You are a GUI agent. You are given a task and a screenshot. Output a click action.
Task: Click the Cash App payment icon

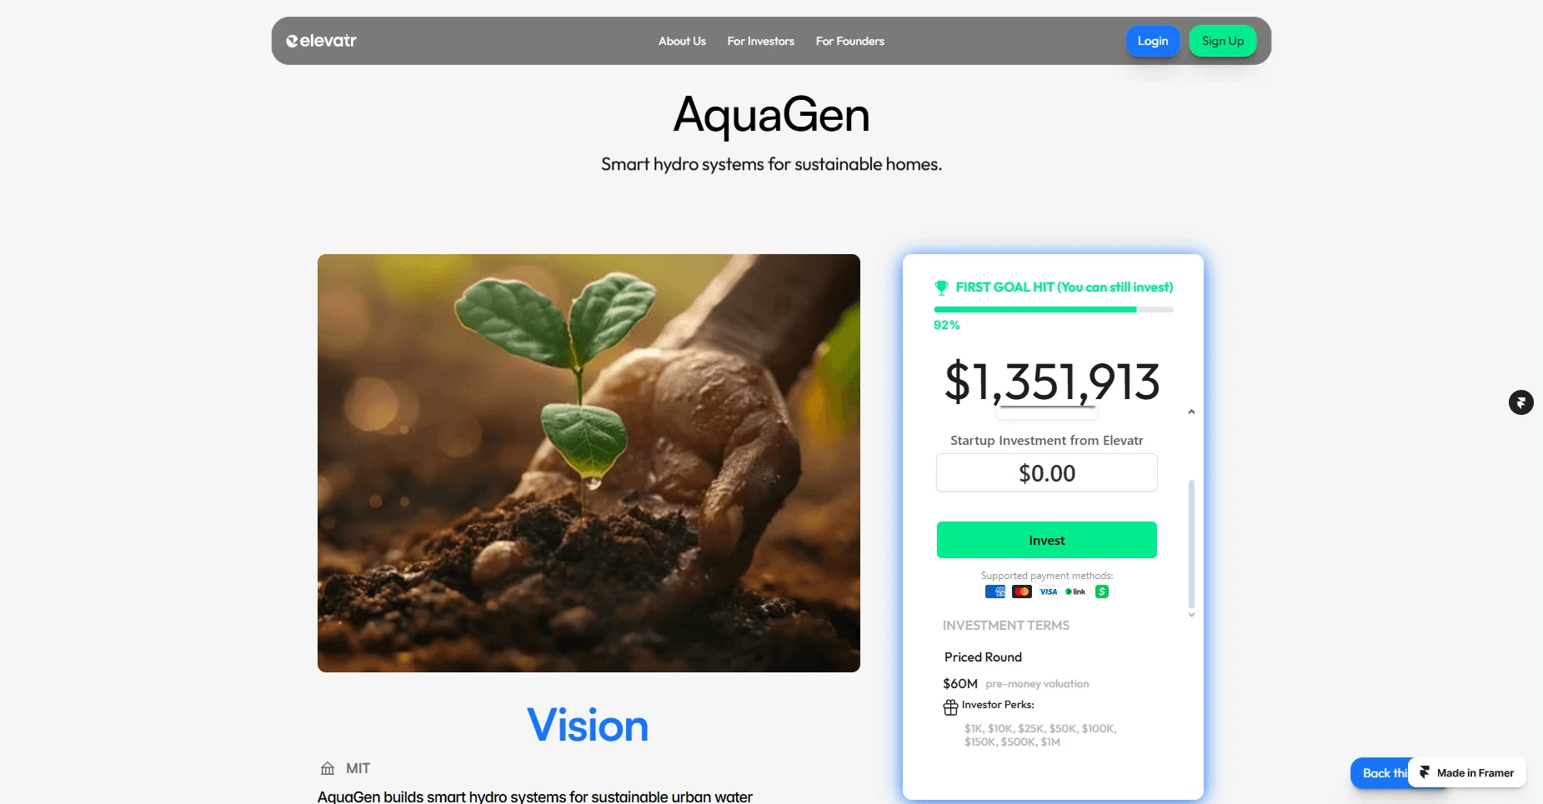[1102, 592]
